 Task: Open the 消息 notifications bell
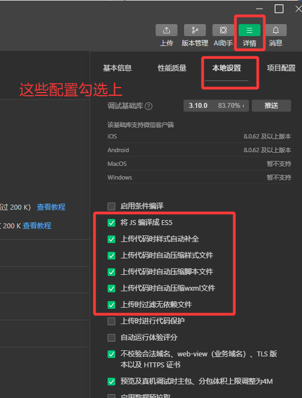[x=276, y=30]
